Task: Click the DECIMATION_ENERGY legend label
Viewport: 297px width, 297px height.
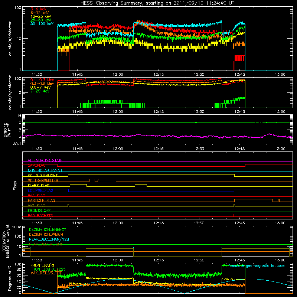Action: (48, 229)
